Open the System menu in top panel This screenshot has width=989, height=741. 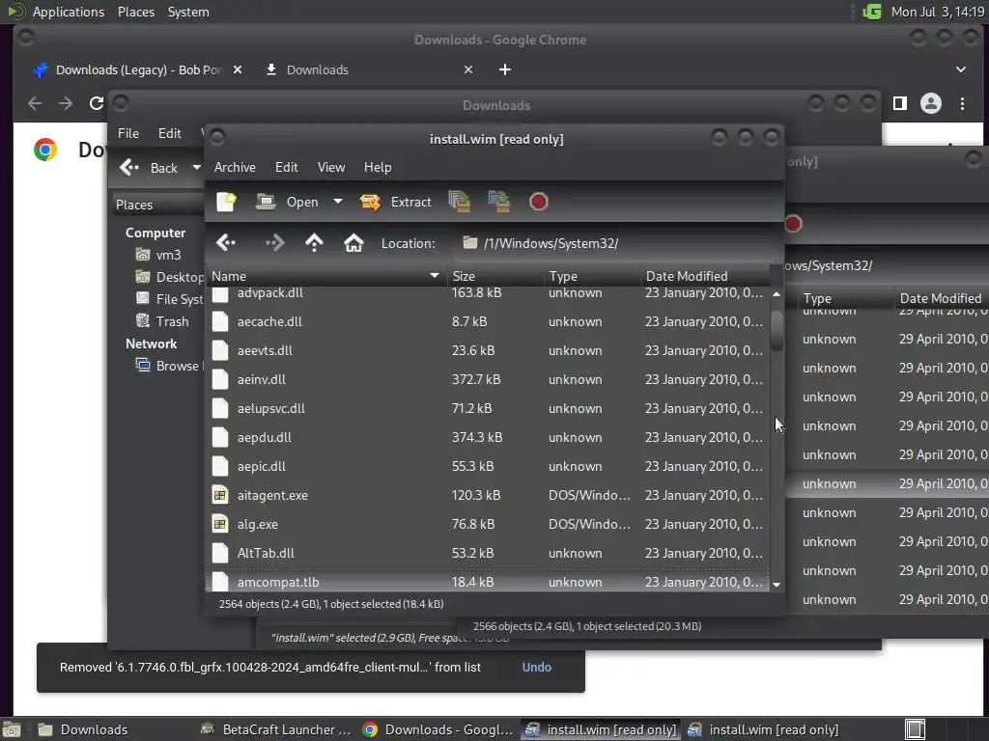pos(188,12)
